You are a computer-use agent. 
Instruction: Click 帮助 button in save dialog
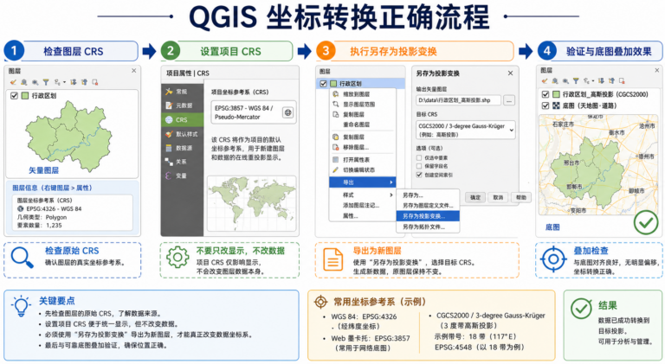tap(520, 197)
